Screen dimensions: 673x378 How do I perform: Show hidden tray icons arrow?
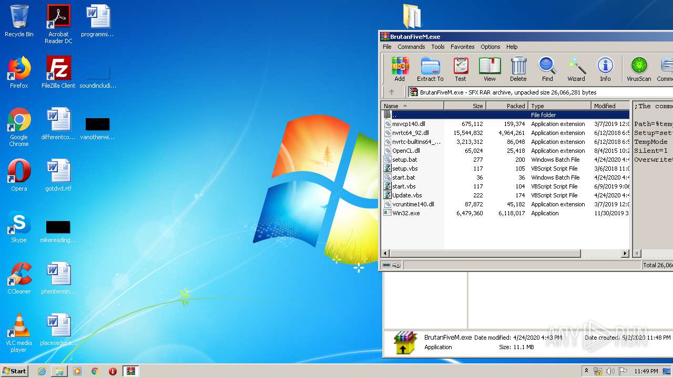tap(586, 371)
